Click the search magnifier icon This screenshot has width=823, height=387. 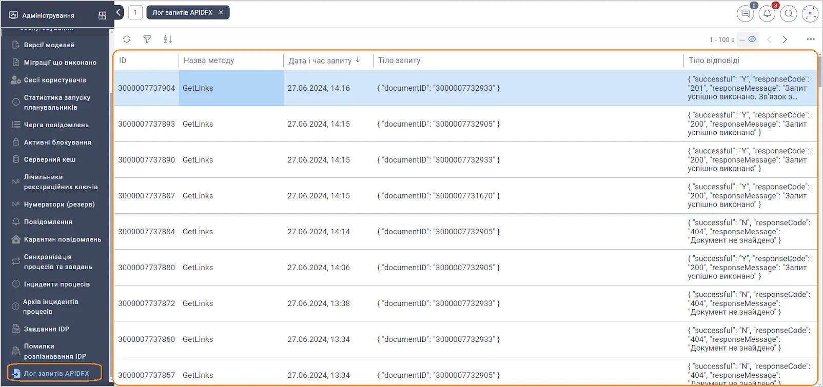click(x=789, y=14)
